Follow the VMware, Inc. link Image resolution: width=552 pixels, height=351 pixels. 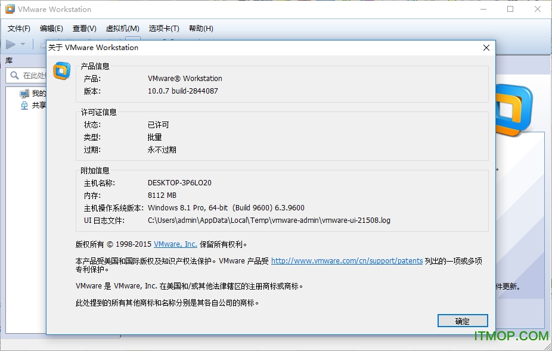tap(175, 244)
